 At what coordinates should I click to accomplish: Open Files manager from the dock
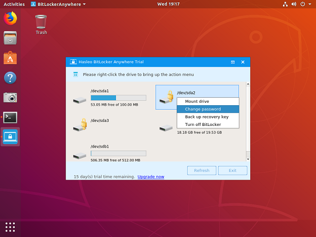pyautogui.click(x=10, y=38)
